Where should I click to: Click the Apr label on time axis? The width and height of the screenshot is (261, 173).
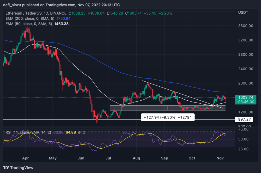[x=25, y=158]
